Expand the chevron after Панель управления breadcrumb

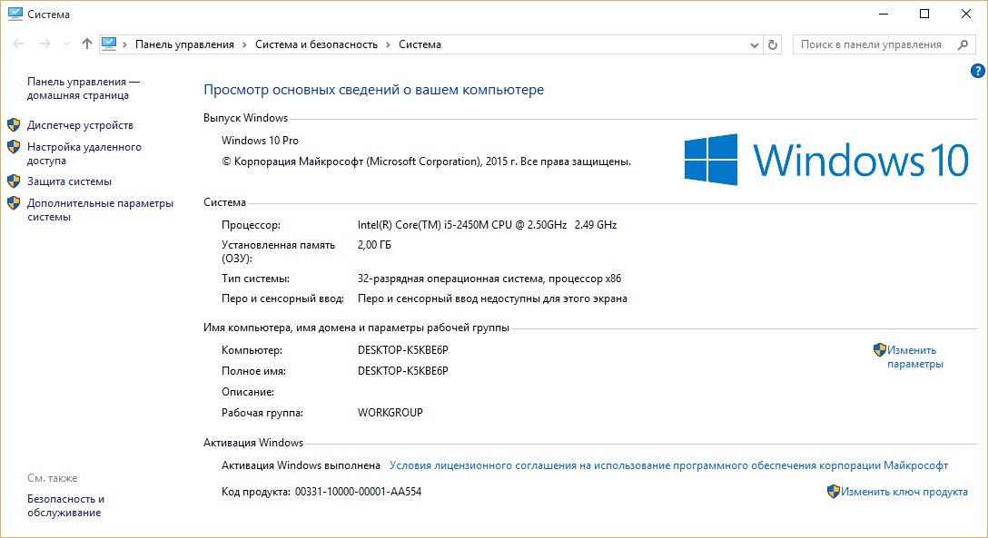click(x=244, y=44)
